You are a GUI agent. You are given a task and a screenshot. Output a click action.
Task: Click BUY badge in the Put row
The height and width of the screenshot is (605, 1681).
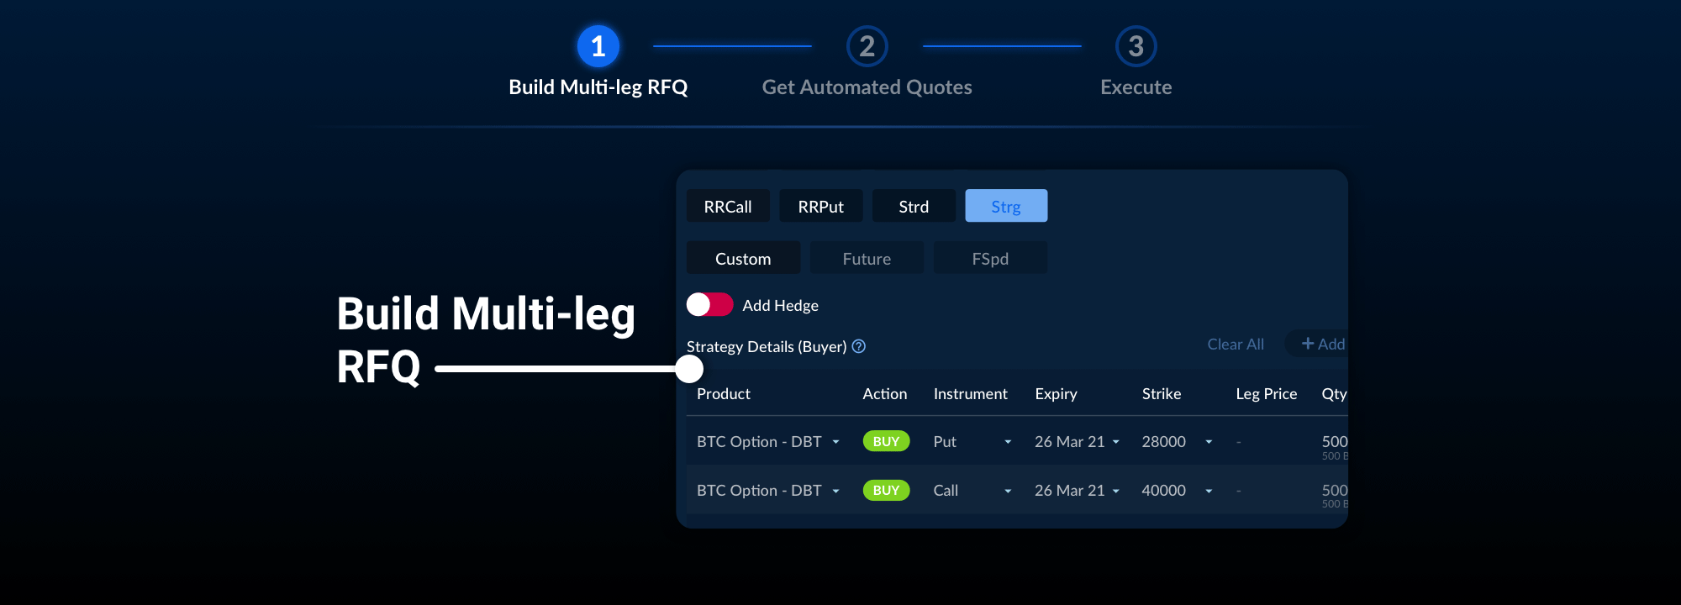[886, 441]
